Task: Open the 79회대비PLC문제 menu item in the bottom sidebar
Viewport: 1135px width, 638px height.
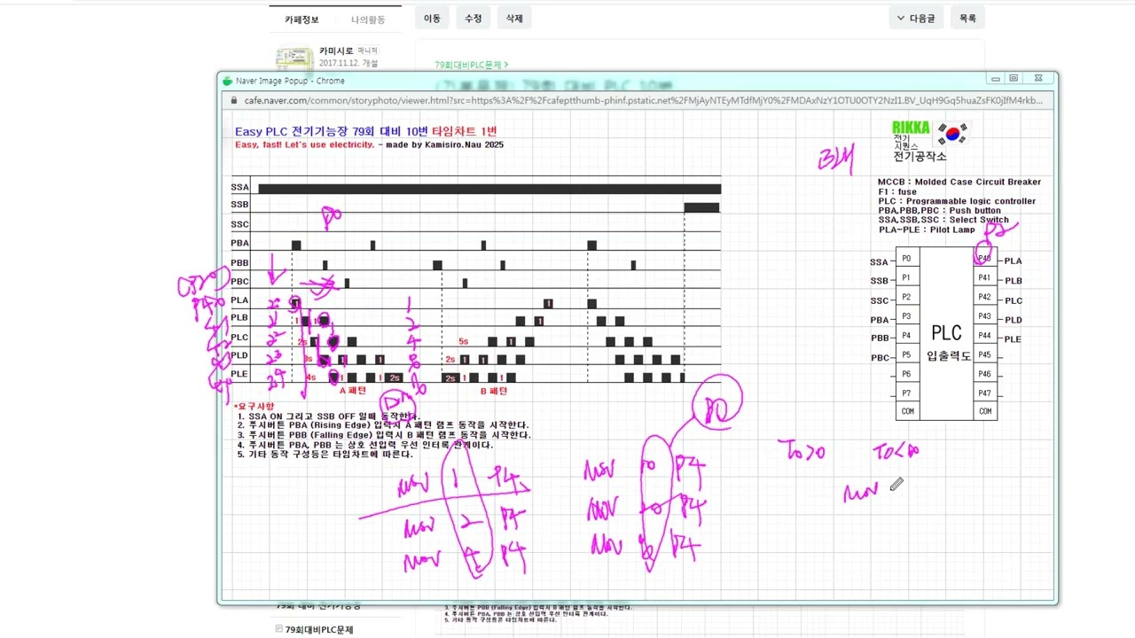Action: coord(319,629)
